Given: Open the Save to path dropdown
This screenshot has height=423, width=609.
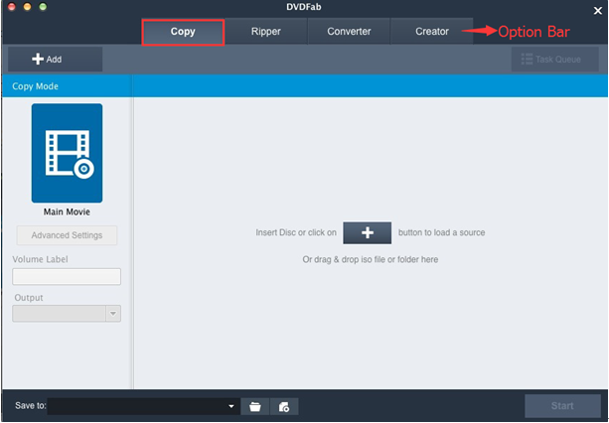Looking at the screenshot, I should pyautogui.click(x=231, y=406).
